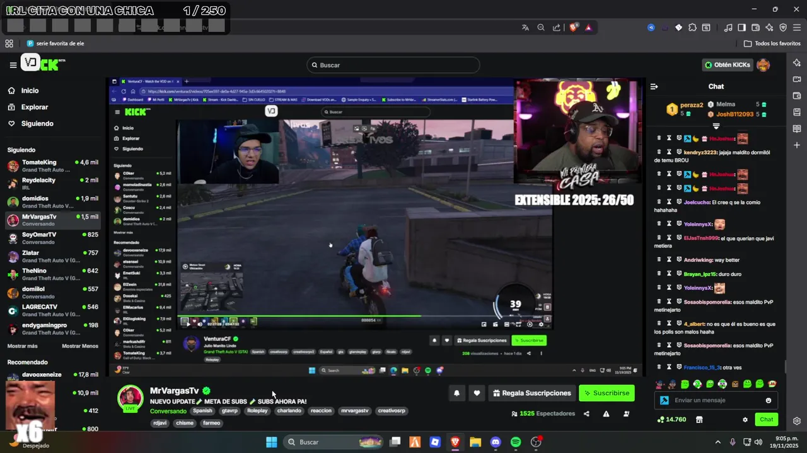807x453 pixels.
Task: Open chat settings gear icon
Action: pos(745,420)
